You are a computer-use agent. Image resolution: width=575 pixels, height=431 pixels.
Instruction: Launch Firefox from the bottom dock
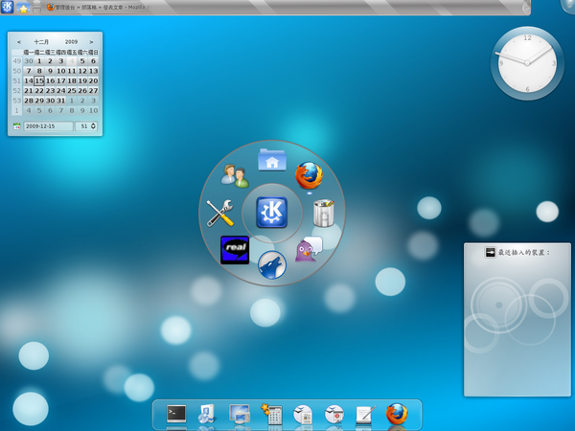point(397,414)
